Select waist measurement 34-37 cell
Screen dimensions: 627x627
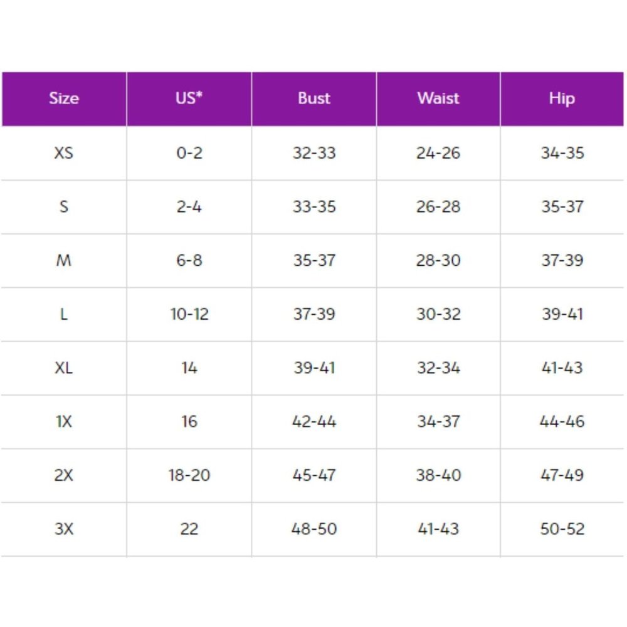(438, 421)
